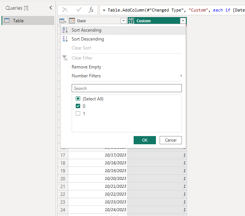Click the ABC123 type icon of the Custom column

click(131, 21)
